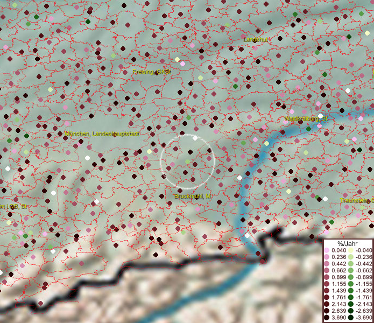Viewport: 374px width, 323px height.
Task: Select the pale yellow -0.040 legend dot
Action: pyautogui.click(x=350, y=250)
